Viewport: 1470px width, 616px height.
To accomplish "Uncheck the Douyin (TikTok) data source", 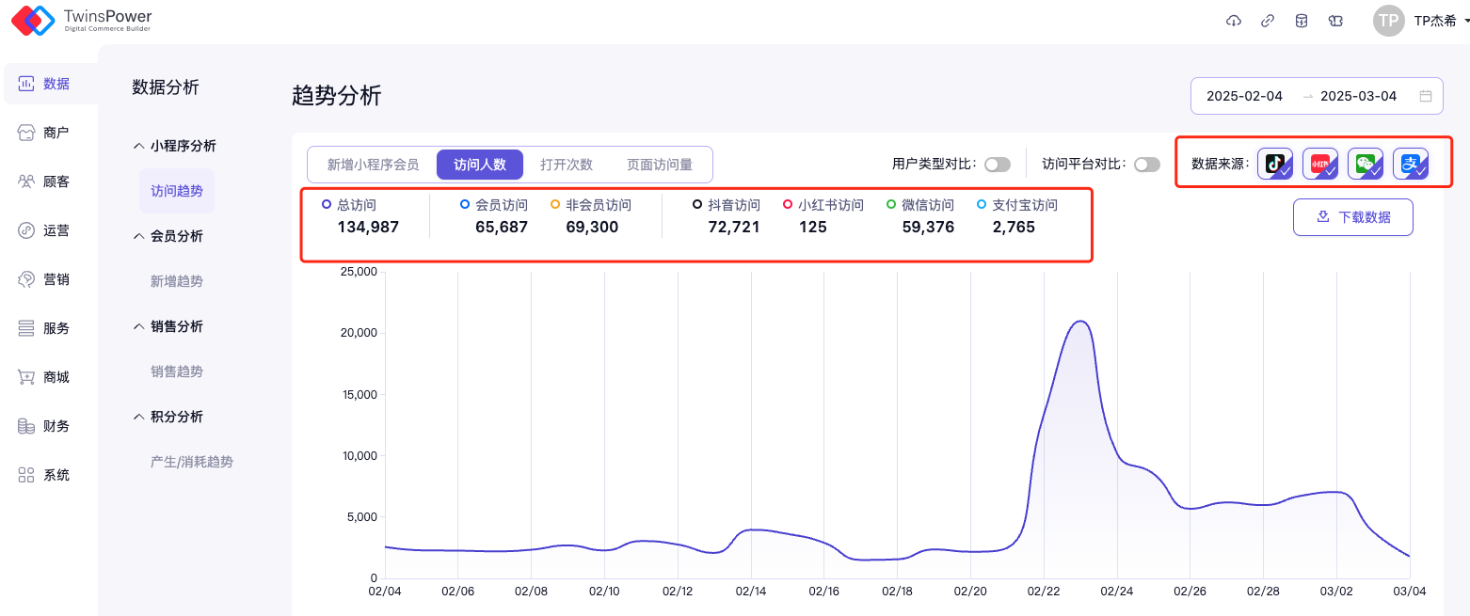I will (x=1275, y=164).
